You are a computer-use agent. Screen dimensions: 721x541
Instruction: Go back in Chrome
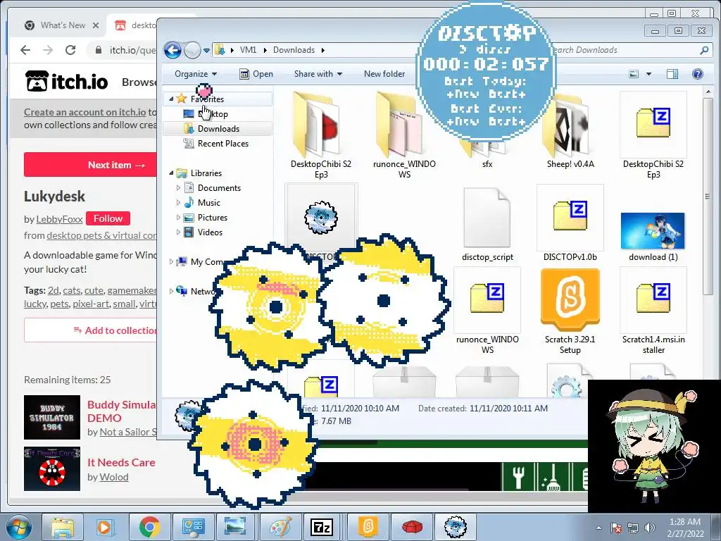(x=25, y=50)
